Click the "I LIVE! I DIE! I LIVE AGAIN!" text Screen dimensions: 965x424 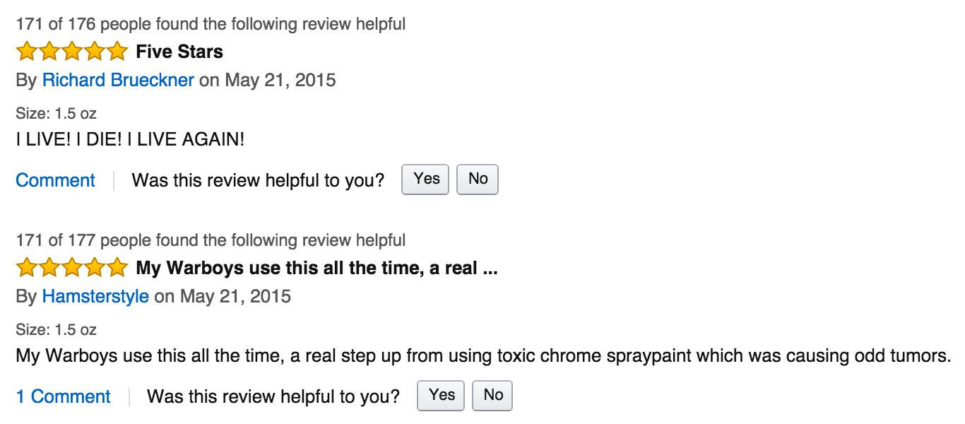130,139
